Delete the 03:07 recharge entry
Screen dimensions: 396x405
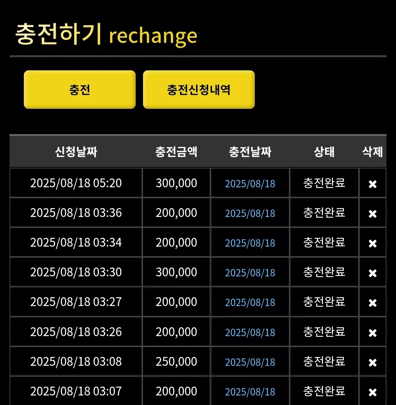coord(373,392)
